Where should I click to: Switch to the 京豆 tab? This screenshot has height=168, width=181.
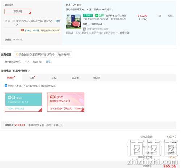[54, 78]
